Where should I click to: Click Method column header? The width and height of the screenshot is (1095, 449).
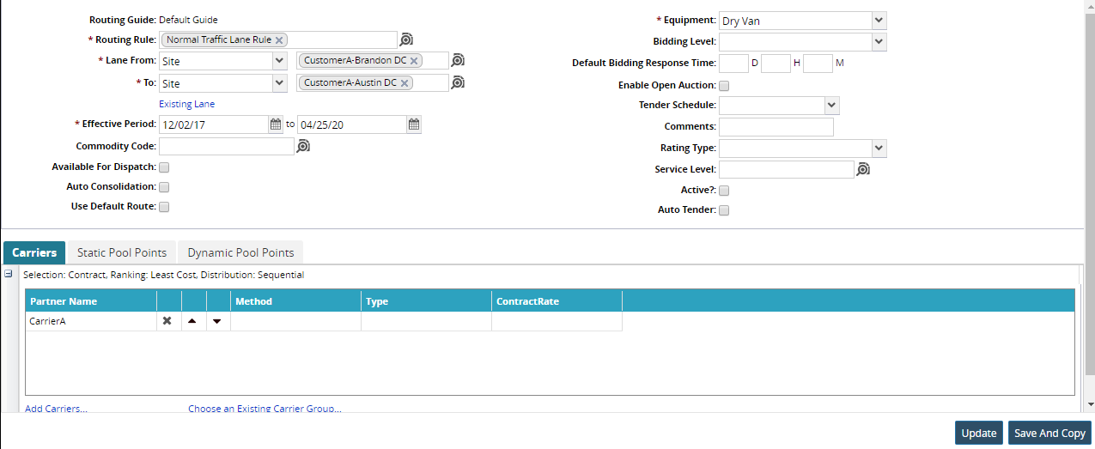coord(295,301)
